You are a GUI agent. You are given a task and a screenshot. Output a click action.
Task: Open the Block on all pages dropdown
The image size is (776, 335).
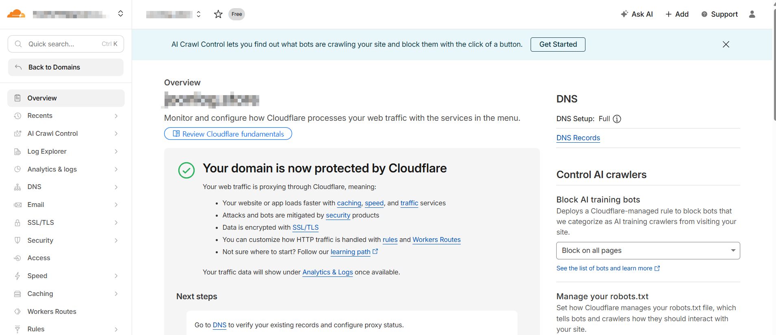click(648, 250)
